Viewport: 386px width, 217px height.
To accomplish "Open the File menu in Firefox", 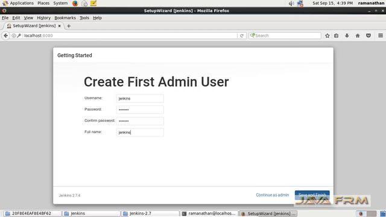I will point(5,18).
